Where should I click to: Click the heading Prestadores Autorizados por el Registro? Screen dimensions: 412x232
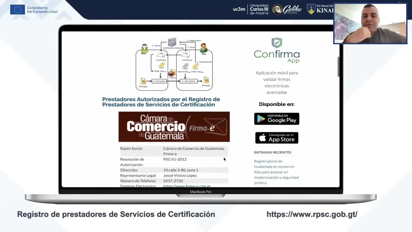point(161,102)
